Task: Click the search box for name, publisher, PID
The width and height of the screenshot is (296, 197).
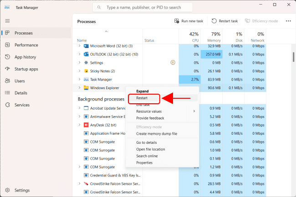Action: [x=143, y=7]
